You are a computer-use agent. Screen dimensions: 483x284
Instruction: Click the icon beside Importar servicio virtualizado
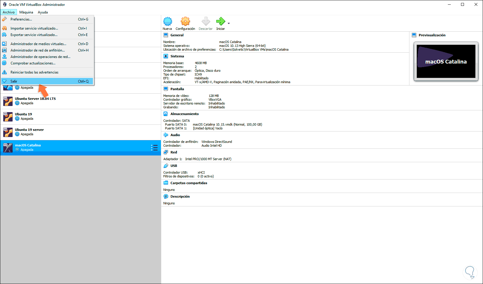tap(4, 28)
